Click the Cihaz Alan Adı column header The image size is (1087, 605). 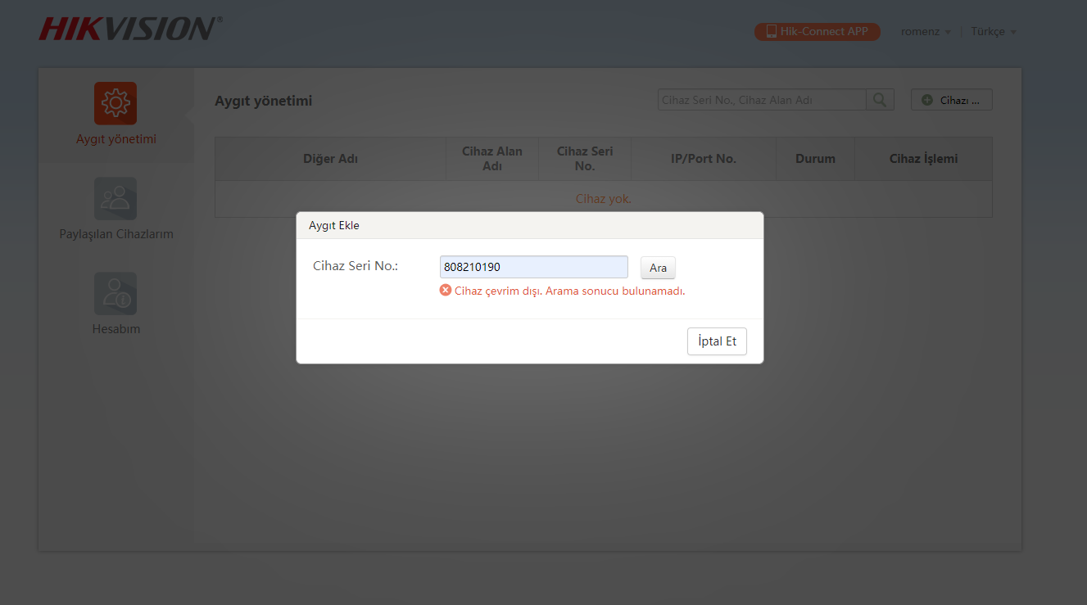pos(492,159)
